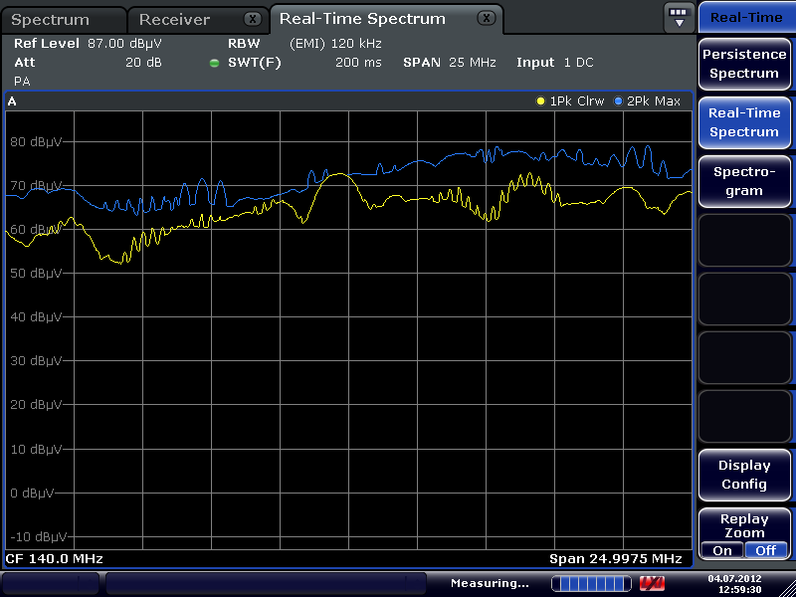Viewport: 796px width, 597px height.
Task: Click the yellow 1Pk Clrw trace marker
Action: (x=541, y=101)
